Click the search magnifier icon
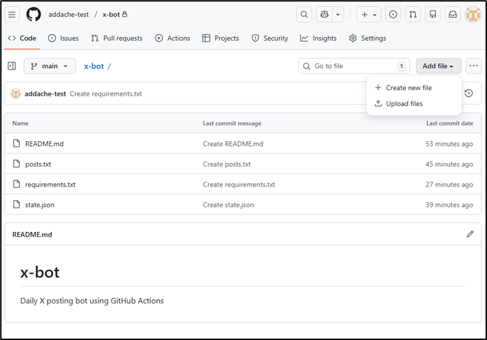The height and width of the screenshot is (340, 487). coord(304,14)
